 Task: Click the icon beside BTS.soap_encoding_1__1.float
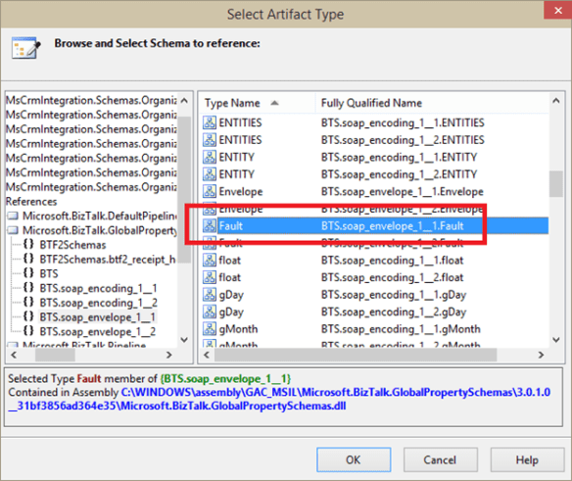pyautogui.click(x=210, y=261)
